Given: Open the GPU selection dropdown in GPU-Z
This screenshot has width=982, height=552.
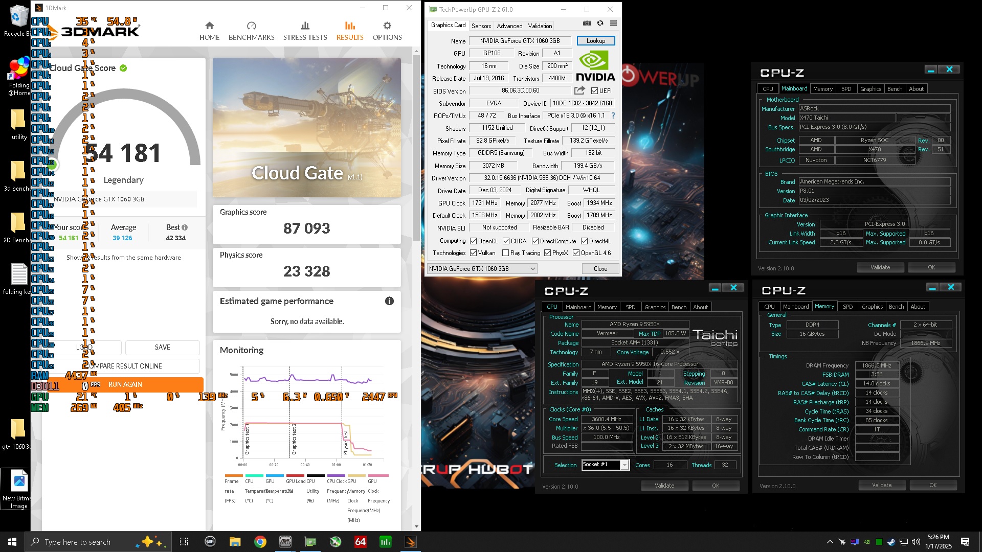Looking at the screenshot, I should (482, 269).
